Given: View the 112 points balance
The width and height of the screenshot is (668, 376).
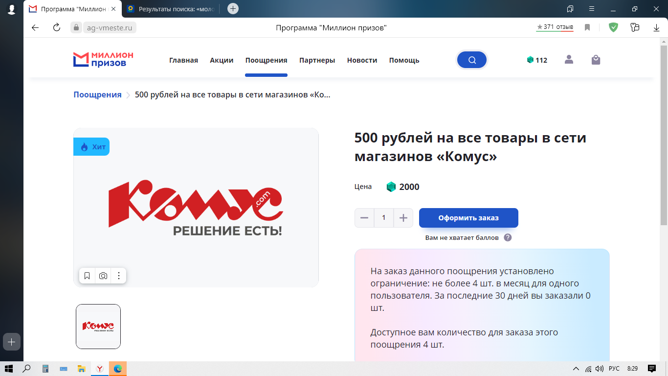Looking at the screenshot, I should [x=537, y=60].
